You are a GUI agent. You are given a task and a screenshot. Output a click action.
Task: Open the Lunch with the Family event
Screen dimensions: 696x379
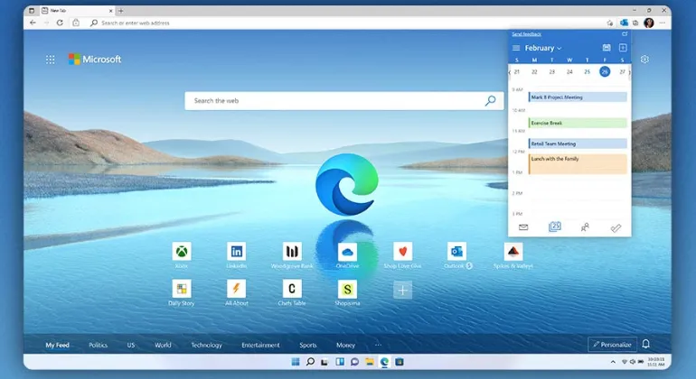tap(578, 164)
